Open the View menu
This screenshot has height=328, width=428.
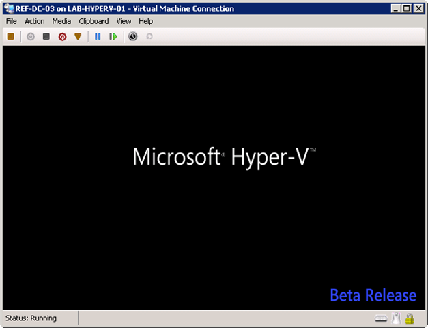tap(124, 21)
